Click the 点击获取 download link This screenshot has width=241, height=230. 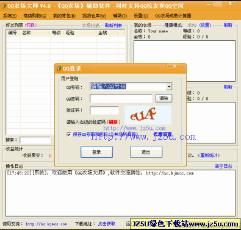click(107, 224)
